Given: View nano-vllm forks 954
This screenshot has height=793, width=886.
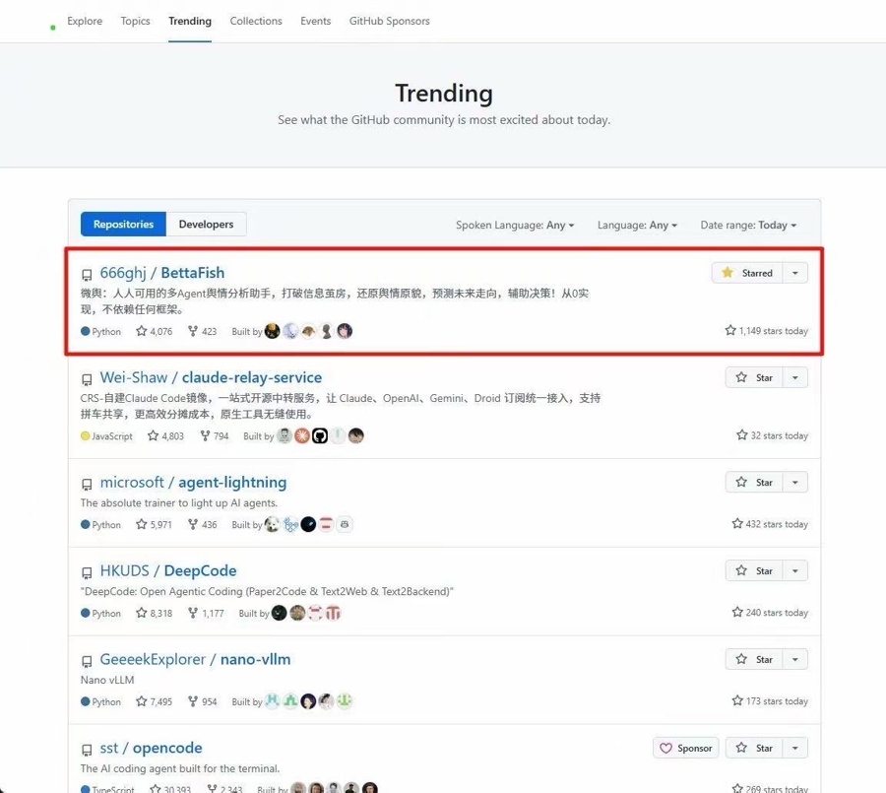Looking at the screenshot, I should 202,702.
